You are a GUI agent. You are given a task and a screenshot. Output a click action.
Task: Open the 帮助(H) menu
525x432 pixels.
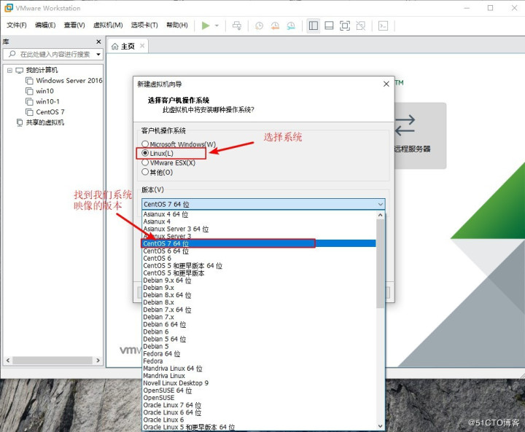177,25
